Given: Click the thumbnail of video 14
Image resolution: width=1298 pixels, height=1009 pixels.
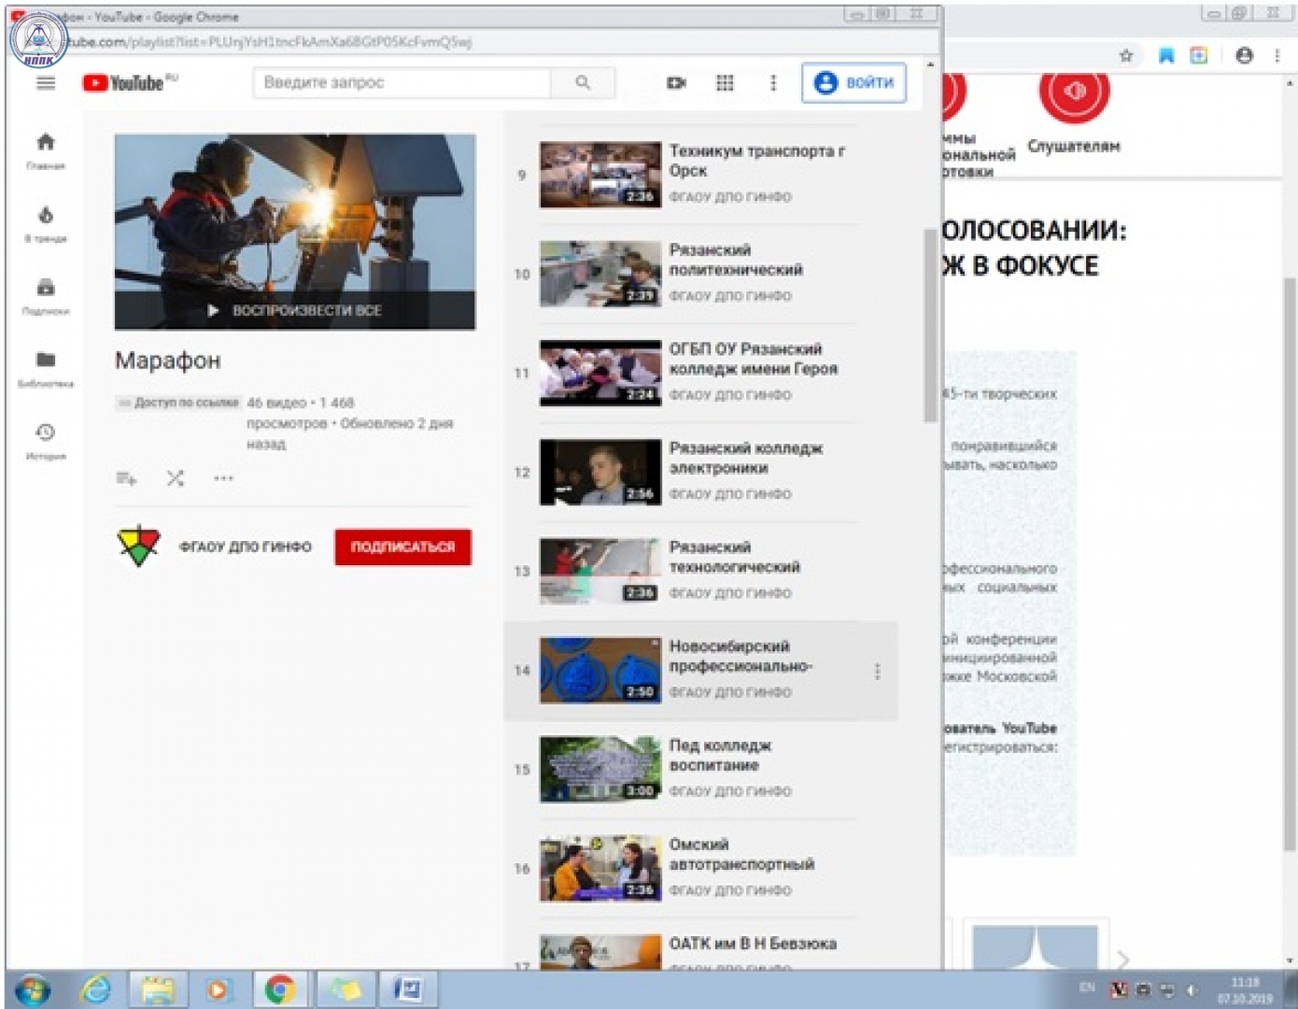Looking at the screenshot, I should click(600, 670).
